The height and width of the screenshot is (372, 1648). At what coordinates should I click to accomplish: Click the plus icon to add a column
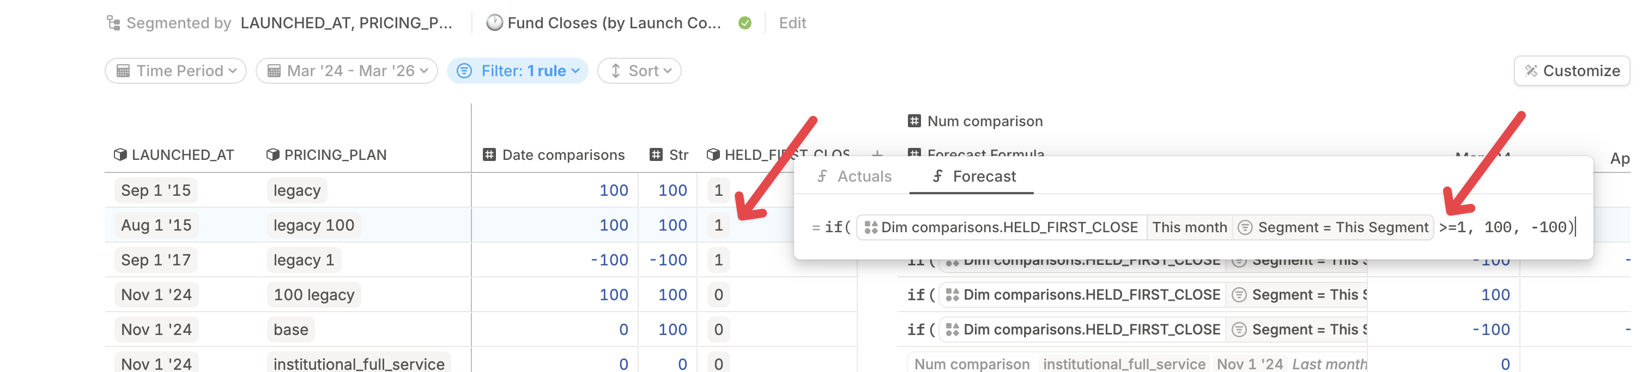click(x=877, y=154)
